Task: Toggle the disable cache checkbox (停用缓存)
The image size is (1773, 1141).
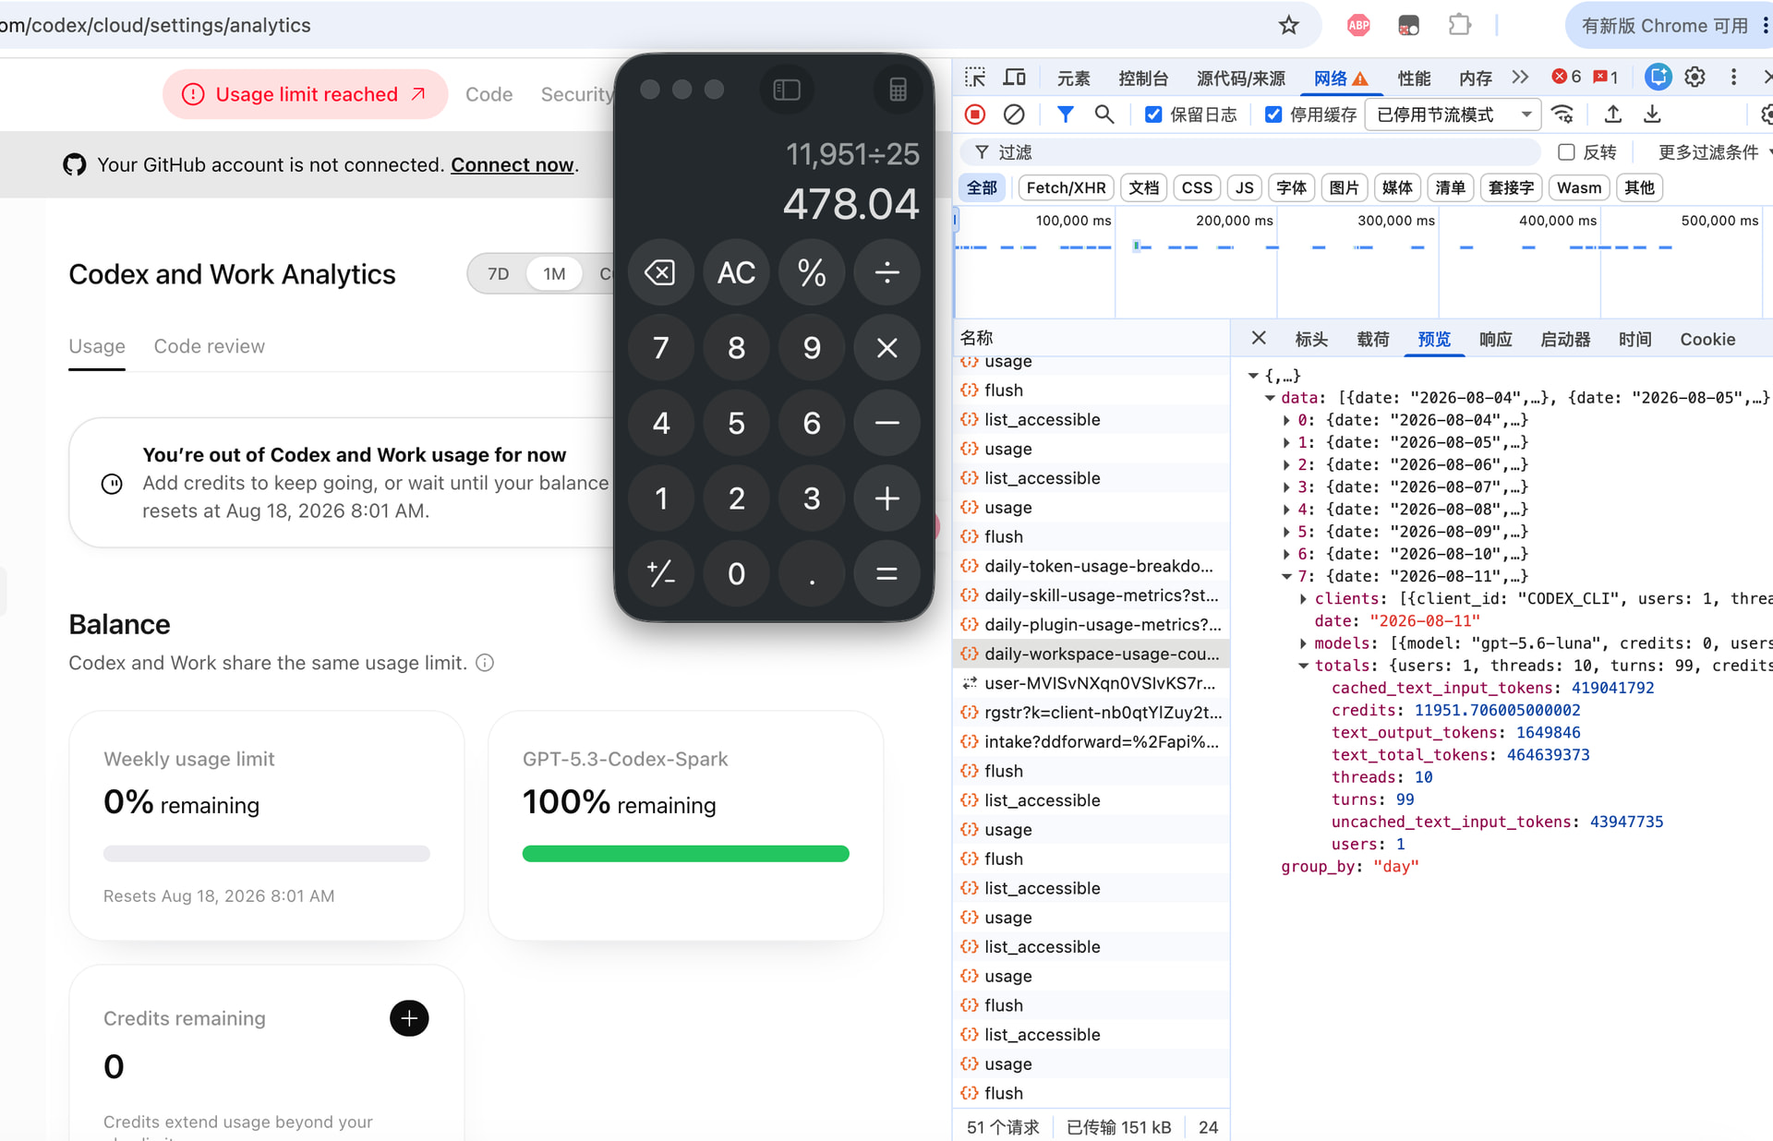Action: (x=1273, y=114)
